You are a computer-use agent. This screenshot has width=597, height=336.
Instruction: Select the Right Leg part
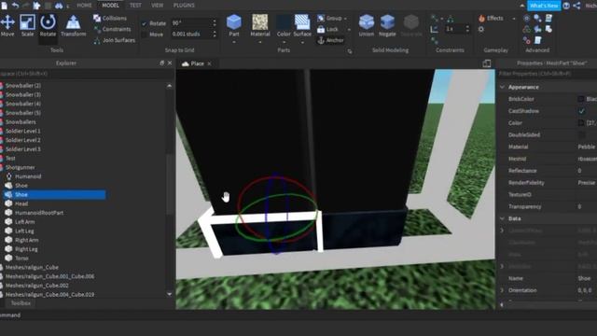(x=26, y=249)
